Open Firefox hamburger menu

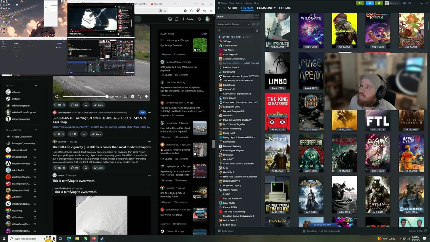(211, 11)
